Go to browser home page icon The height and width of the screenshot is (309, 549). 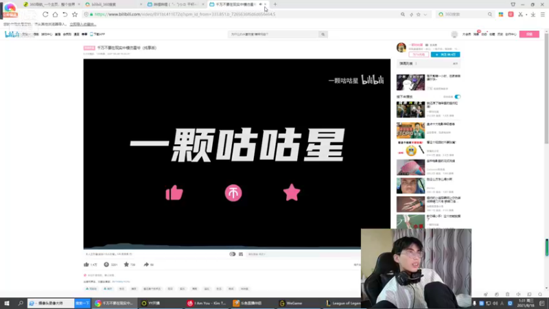pyautogui.click(x=56, y=14)
